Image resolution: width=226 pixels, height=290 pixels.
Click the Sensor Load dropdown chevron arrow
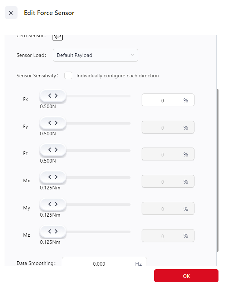click(x=132, y=55)
